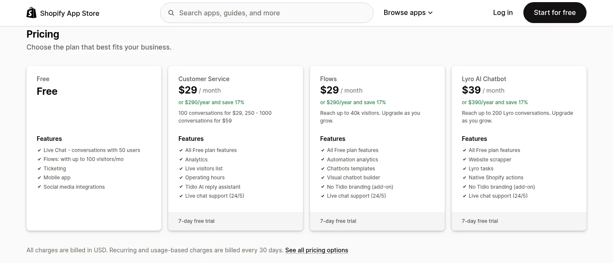This screenshot has height=263, width=613.
Task: Click 'Tidio AI reply assistant' feature
Action: tap(213, 187)
